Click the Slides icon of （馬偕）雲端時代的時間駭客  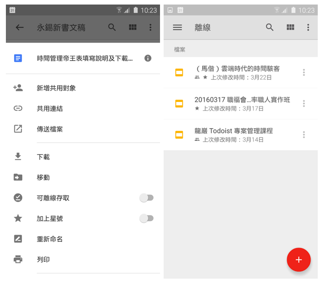[179, 72]
